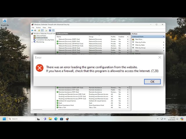Click New Rule... in Actions pane
Image resolution: width=186 pixels, height=139 pixels.
click(139, 39)
